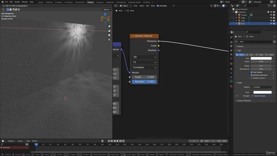Hide Light in viewport via eye icon
277x156 pixels.
[271, 21]
